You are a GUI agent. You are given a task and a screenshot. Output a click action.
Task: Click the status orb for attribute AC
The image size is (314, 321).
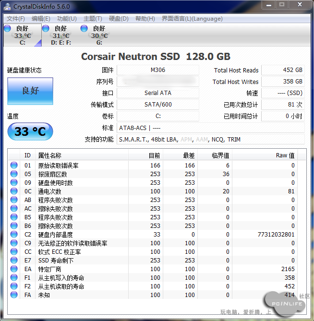coord(14,208)
